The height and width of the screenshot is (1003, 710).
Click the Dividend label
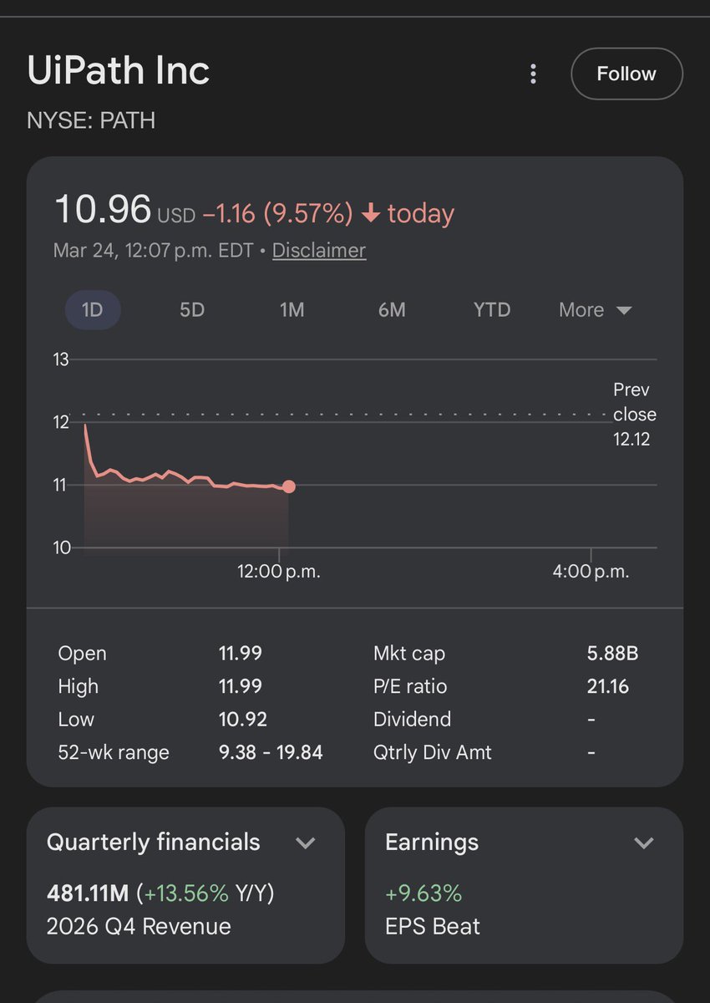412,719
